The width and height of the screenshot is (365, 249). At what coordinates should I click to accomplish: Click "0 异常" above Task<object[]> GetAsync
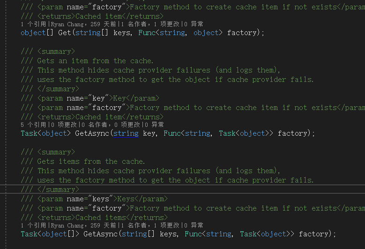pyautogui.click(x=194, y=226)
